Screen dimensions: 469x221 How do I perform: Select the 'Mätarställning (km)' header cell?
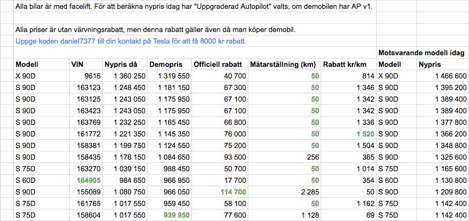click(x=284, y=65)
